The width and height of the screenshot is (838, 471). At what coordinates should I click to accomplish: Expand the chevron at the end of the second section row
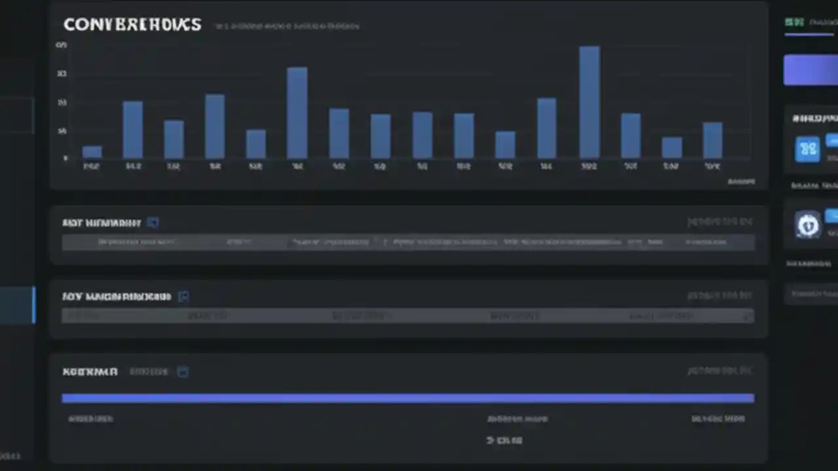tap(748, 316)
